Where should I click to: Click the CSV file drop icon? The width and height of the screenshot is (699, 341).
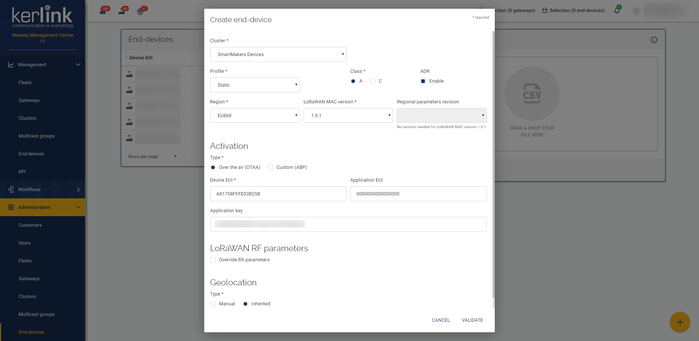[532, 94]
